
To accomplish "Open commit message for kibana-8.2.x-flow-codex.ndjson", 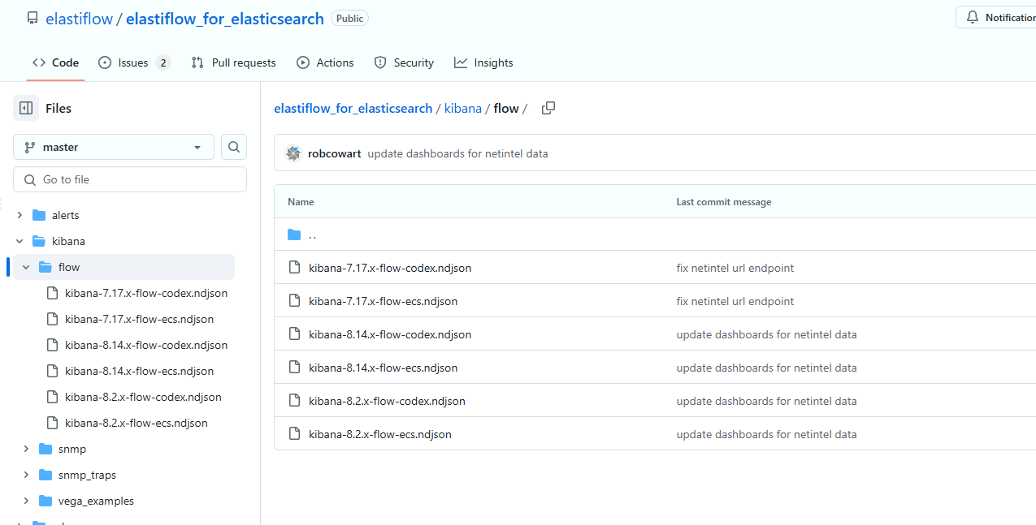I will [x=766, y=401].
